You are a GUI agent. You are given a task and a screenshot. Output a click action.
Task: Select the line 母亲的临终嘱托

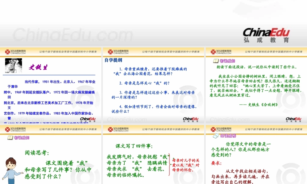(x=126, y=175)
